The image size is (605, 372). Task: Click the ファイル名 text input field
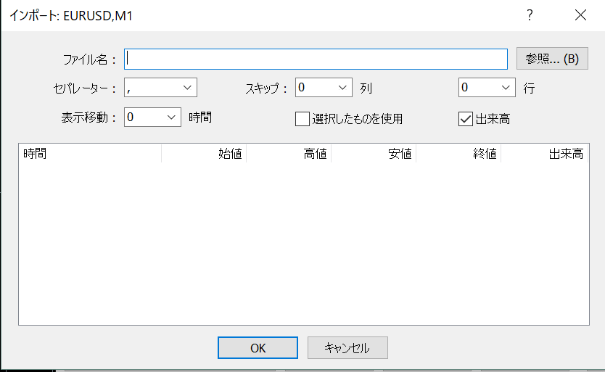tap(316, 59)
